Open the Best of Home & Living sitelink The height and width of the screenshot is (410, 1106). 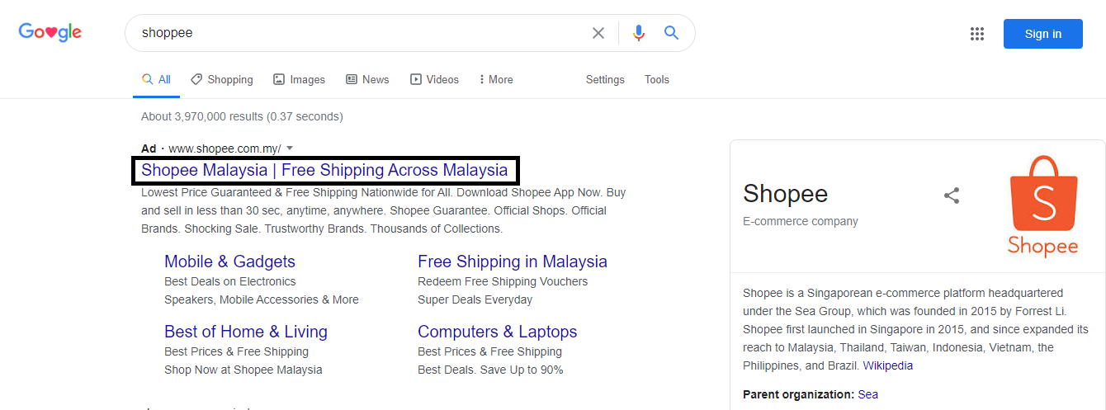[x=246, y=332]
